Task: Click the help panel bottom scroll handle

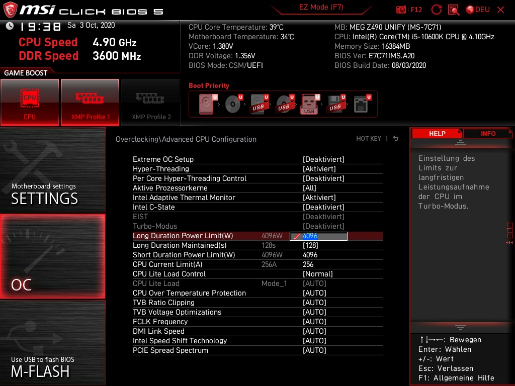Action: [x=461, y=328]
